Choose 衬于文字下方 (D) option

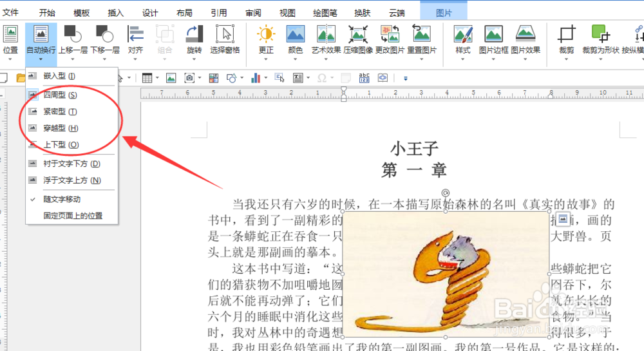[x=71, y=164]
